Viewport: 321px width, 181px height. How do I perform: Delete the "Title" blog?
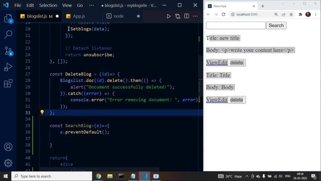236,100
